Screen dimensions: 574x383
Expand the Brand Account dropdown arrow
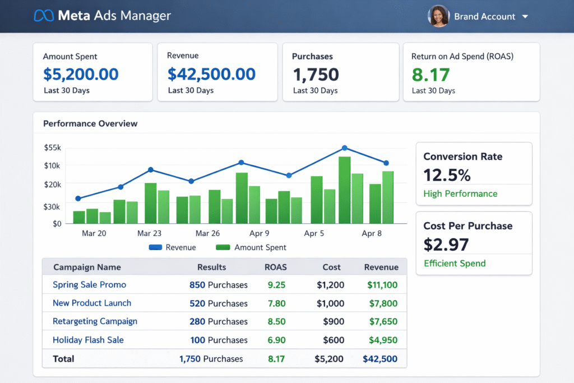525,17
